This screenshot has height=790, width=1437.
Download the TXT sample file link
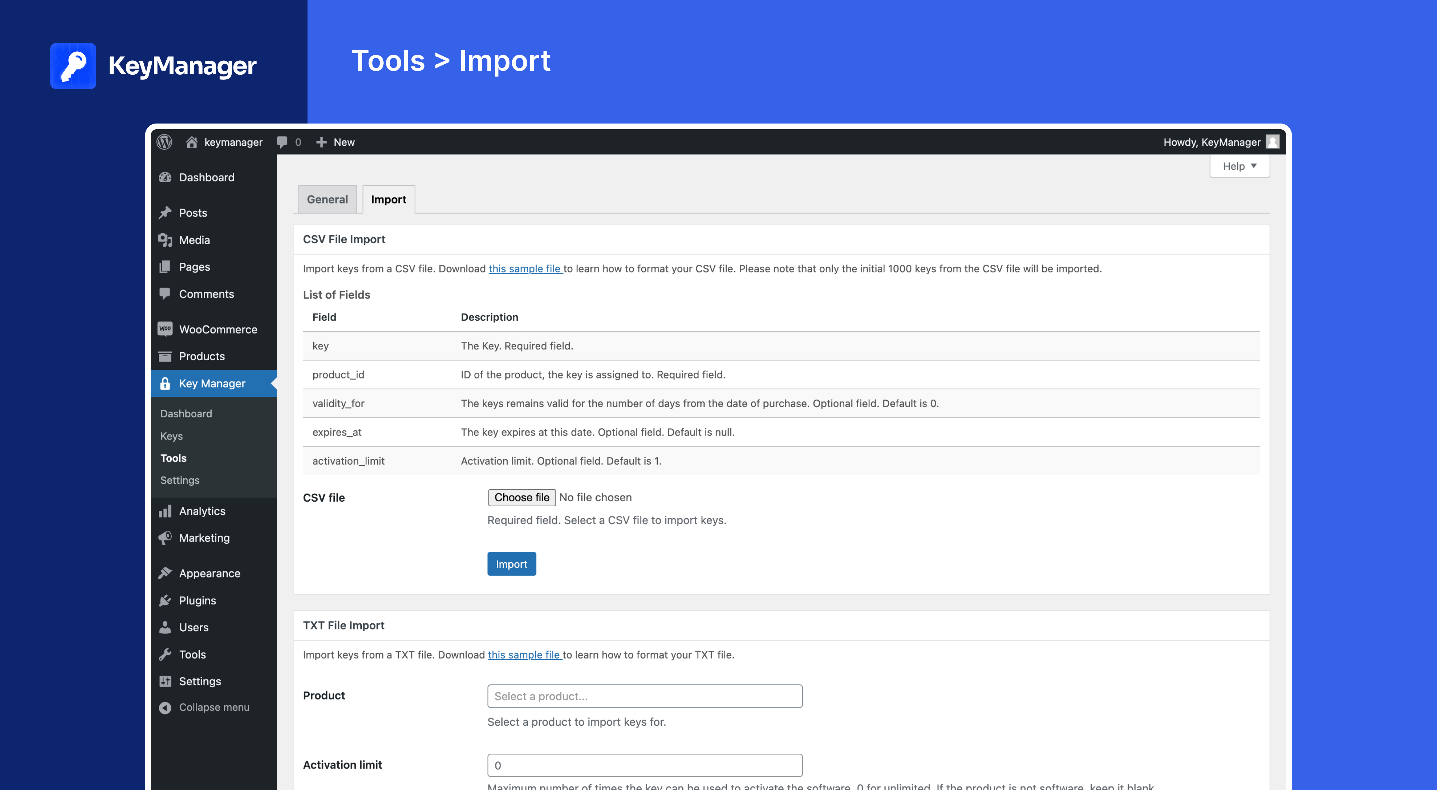click(x=525, y=655)
